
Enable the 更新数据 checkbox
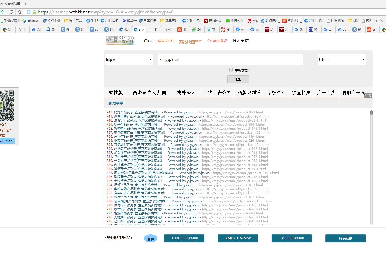(231, 69)
